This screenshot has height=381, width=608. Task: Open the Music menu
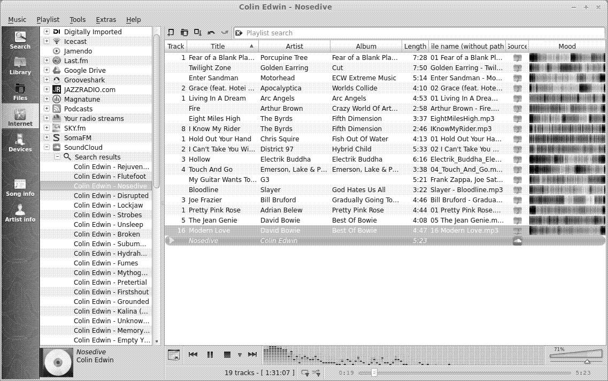pyautogui.click(x=17, y=19)
